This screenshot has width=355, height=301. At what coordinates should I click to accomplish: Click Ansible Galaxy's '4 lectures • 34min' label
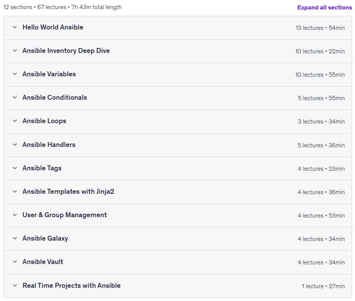click(x=321, y=239)
